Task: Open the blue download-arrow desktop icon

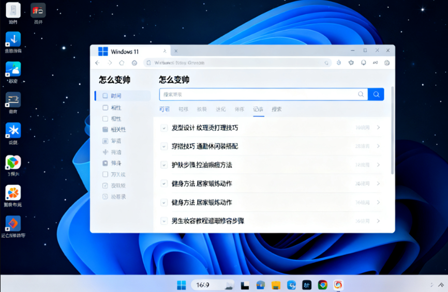Action: (13, 39)
